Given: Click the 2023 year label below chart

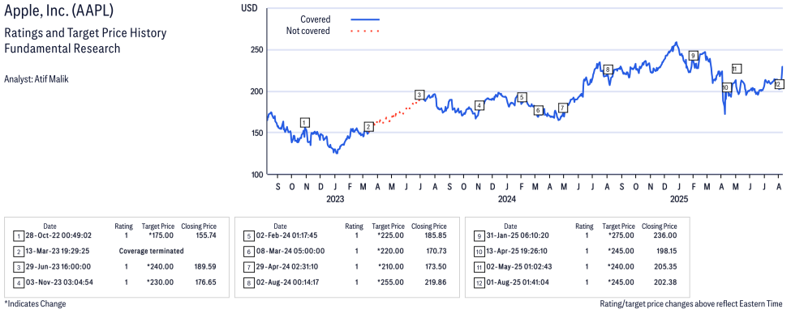Looking at the screenshot, I should pos(335,199).
